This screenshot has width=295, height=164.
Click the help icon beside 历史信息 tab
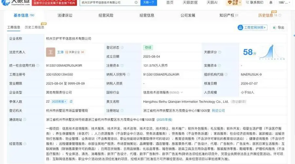click(280, 15)
